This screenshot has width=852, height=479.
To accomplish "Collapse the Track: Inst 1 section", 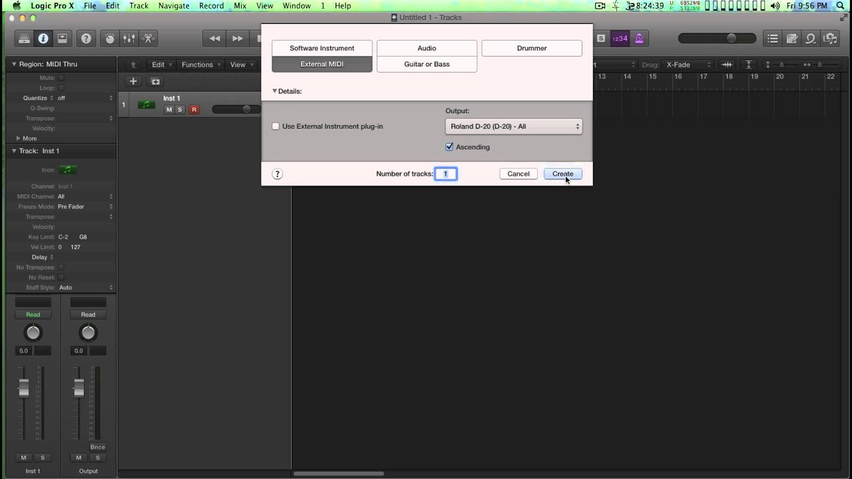I will [13, 151].
